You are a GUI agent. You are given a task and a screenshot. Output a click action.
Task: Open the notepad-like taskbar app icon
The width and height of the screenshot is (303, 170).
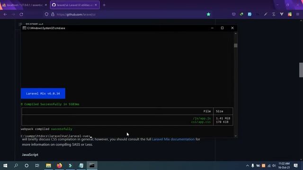tap(81, 165)
